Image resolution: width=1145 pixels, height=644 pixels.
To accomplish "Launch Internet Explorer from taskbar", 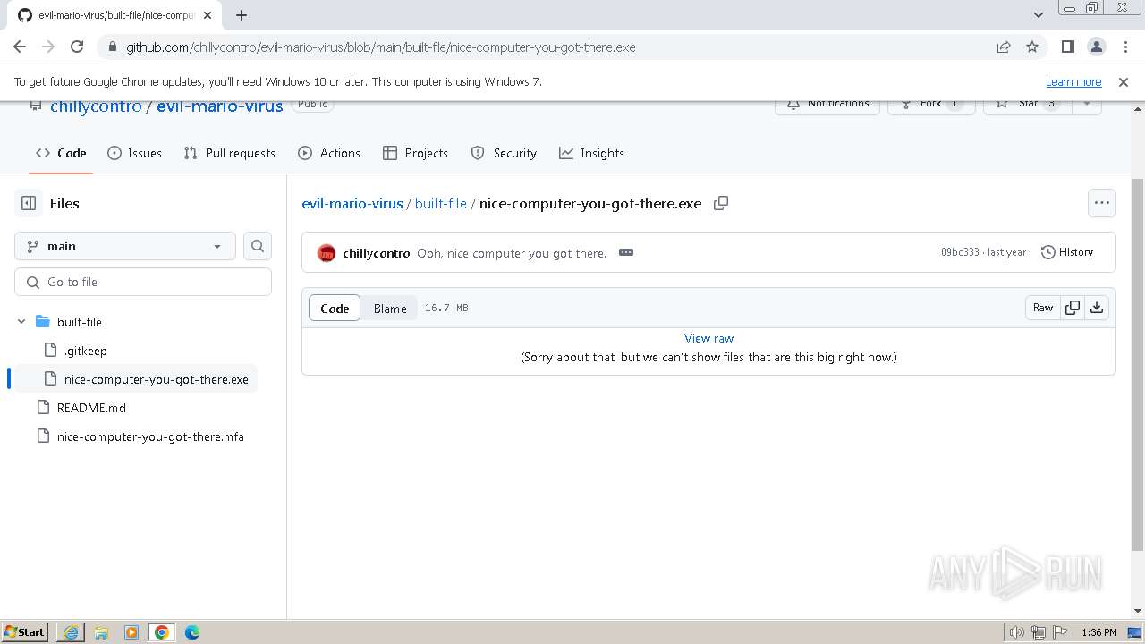I will [x=71, y=632].
